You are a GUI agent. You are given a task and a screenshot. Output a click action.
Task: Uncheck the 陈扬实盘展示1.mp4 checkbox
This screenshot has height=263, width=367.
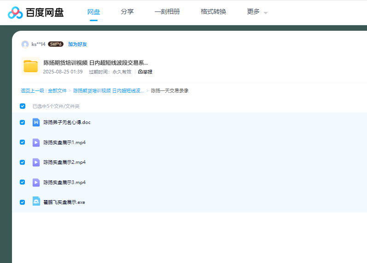23,142
